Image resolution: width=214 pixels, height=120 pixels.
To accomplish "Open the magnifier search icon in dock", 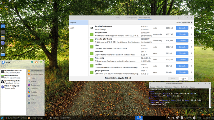I will (3, 48).
